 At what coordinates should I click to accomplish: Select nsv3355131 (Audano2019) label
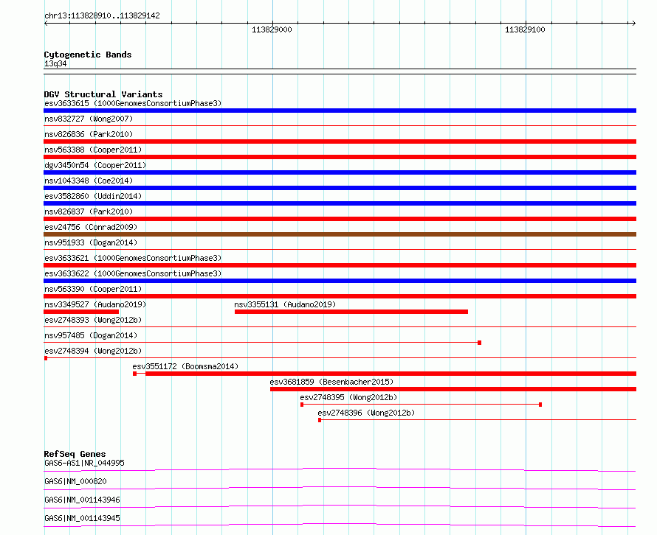285,304
